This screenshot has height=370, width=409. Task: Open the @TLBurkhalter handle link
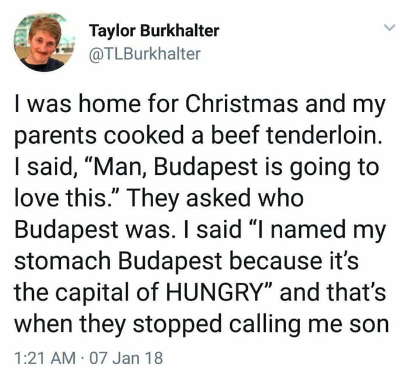click(144, 54)
